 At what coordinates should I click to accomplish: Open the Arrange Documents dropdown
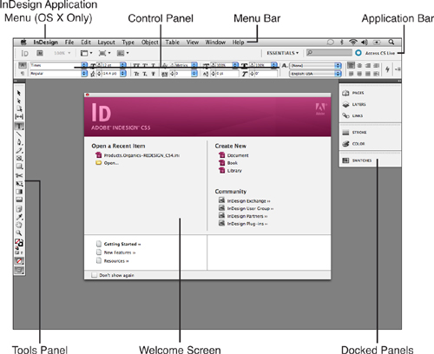(122, 53)
